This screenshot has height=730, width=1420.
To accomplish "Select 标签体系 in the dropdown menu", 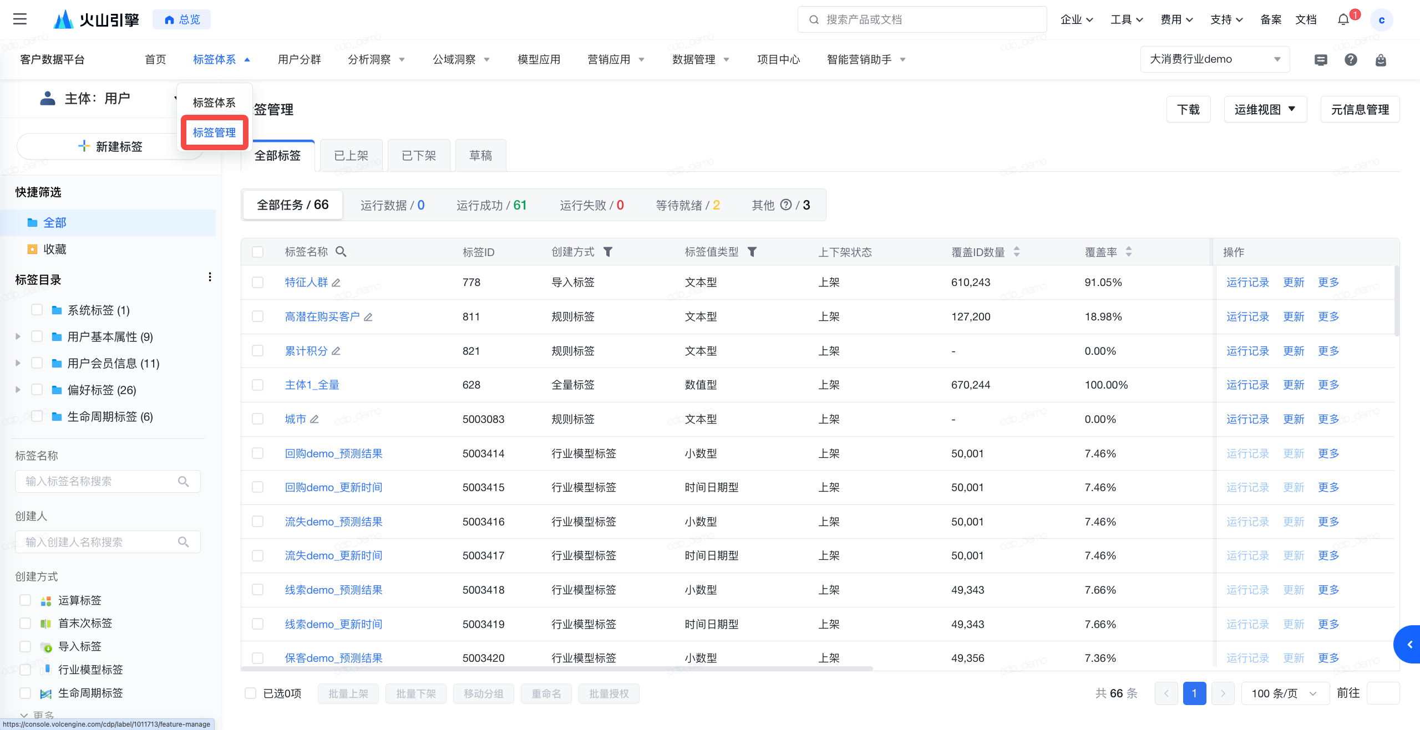I will tap(215, 103).
